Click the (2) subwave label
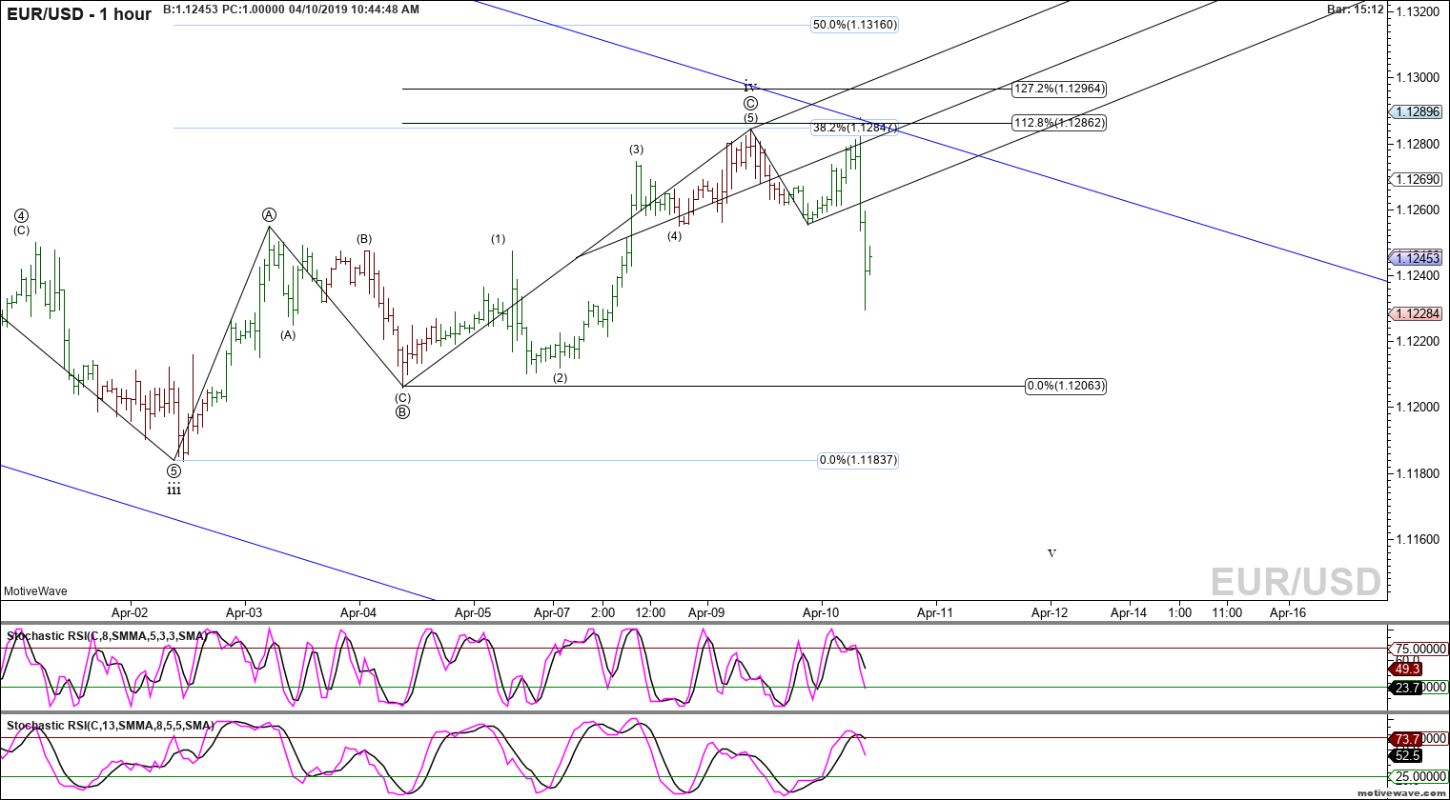Image resolution: width=1450 pixels, height=800 pixels. pyautogui.click(x=560, y=378)
